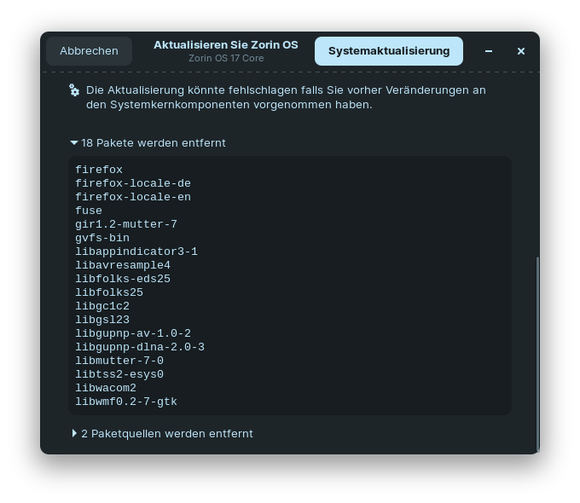
Task: Click the Aktualisieren Sie Zorin OS title
Action: tap(226, 44)
